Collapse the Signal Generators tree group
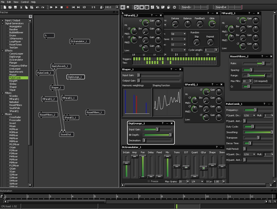Viewport: 277px width, 209px height. pos(2,23)
